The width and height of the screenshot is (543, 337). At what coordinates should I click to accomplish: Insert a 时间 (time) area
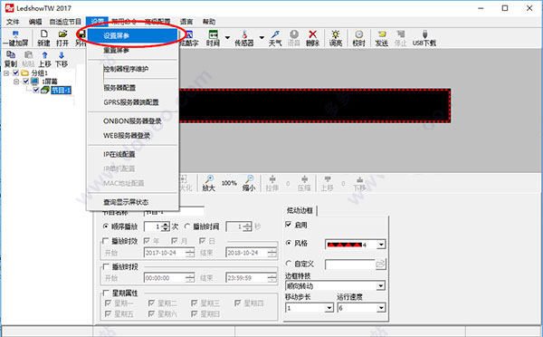tap(213, 38)
